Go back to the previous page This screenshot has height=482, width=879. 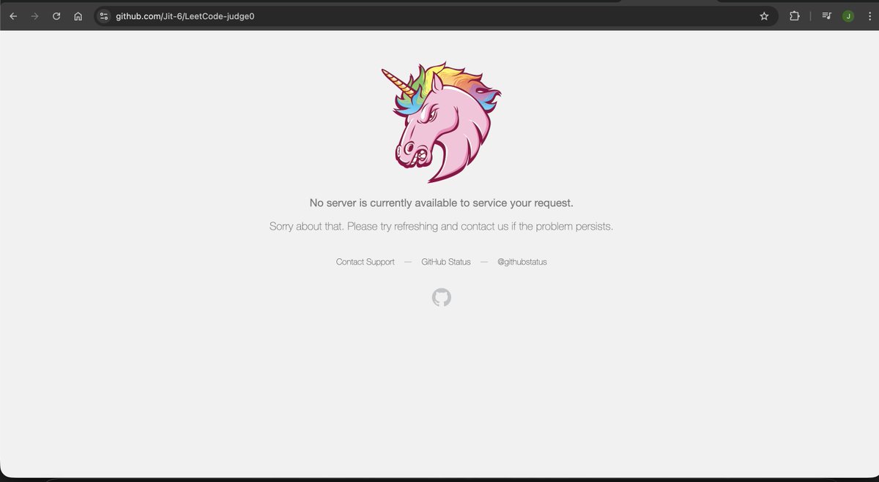(13, 16)
